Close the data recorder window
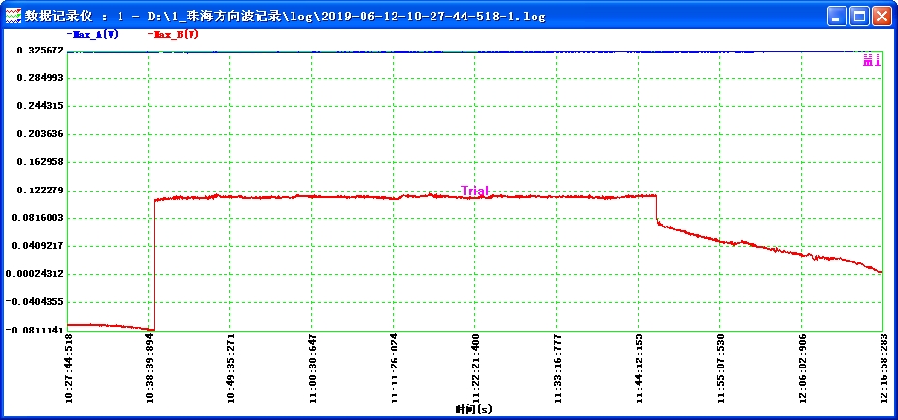Screen dimensions: 898x420 (881, 17)
